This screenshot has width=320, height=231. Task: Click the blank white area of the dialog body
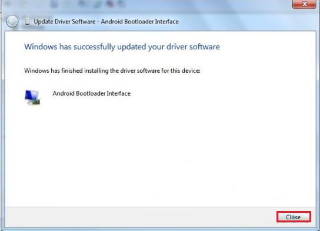tap(160, 155)
